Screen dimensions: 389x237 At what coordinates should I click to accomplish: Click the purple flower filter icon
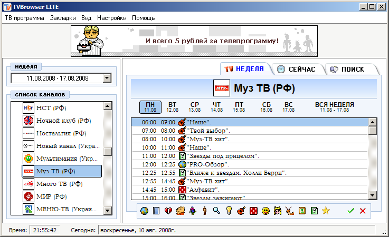pyautogui.click(x=193, y=211)
